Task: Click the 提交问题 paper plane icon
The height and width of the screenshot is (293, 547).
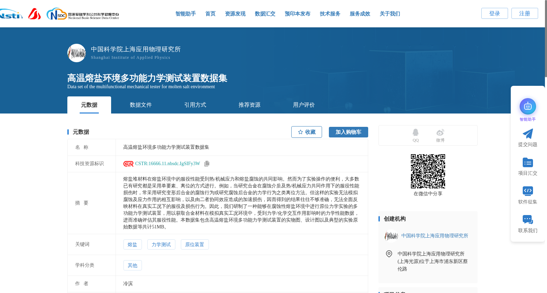Action: coord(528,134)
